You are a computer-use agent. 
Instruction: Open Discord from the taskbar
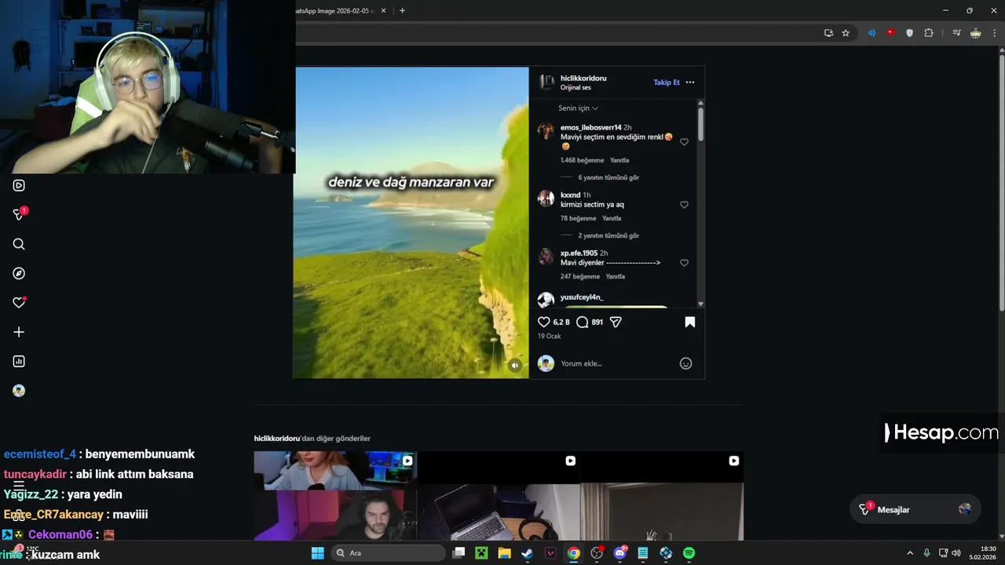coord(619,553)
